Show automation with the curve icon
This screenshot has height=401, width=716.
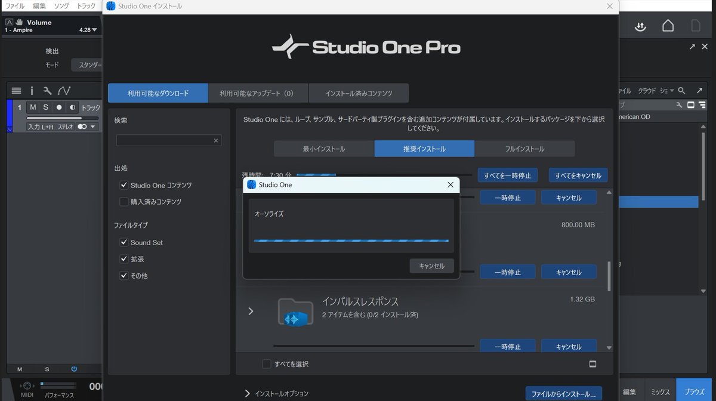[64, 91]
